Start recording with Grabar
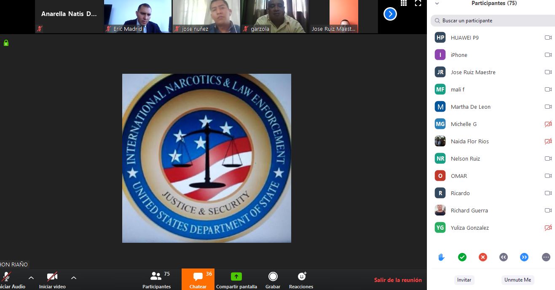This screenshot has width=555, height=290. coord(273,280)
